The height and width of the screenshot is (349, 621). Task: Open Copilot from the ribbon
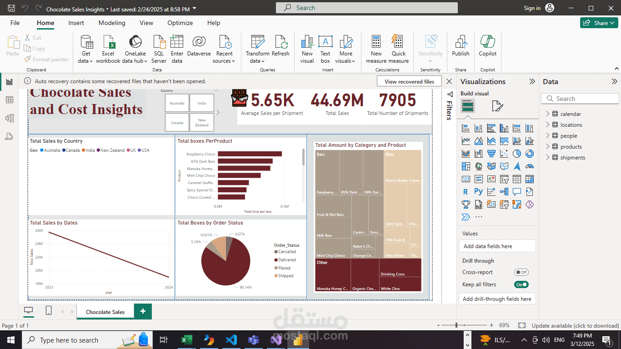488,45
